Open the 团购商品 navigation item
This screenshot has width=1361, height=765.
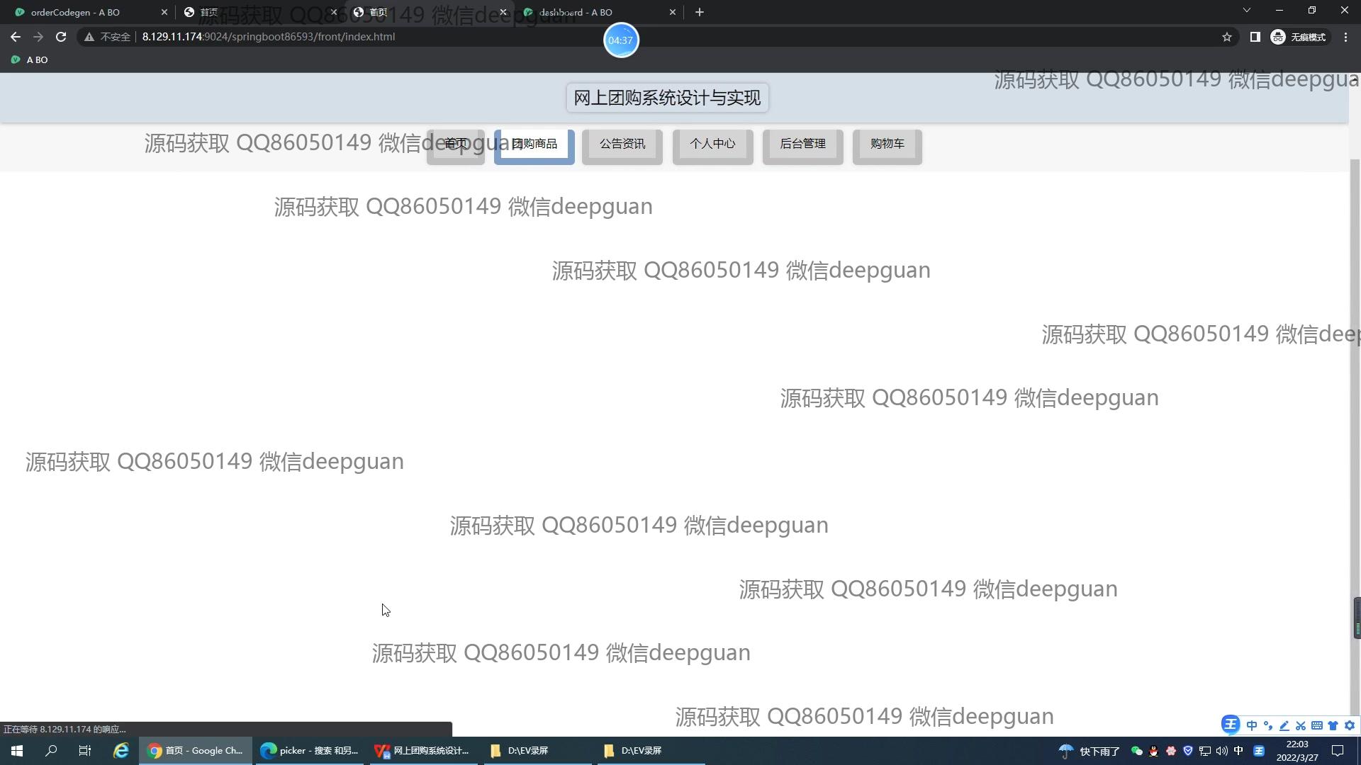tap(534, 144)
